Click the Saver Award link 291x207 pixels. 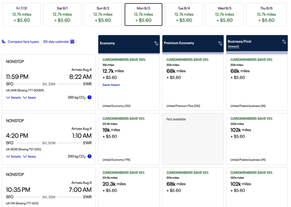[111, 85]
